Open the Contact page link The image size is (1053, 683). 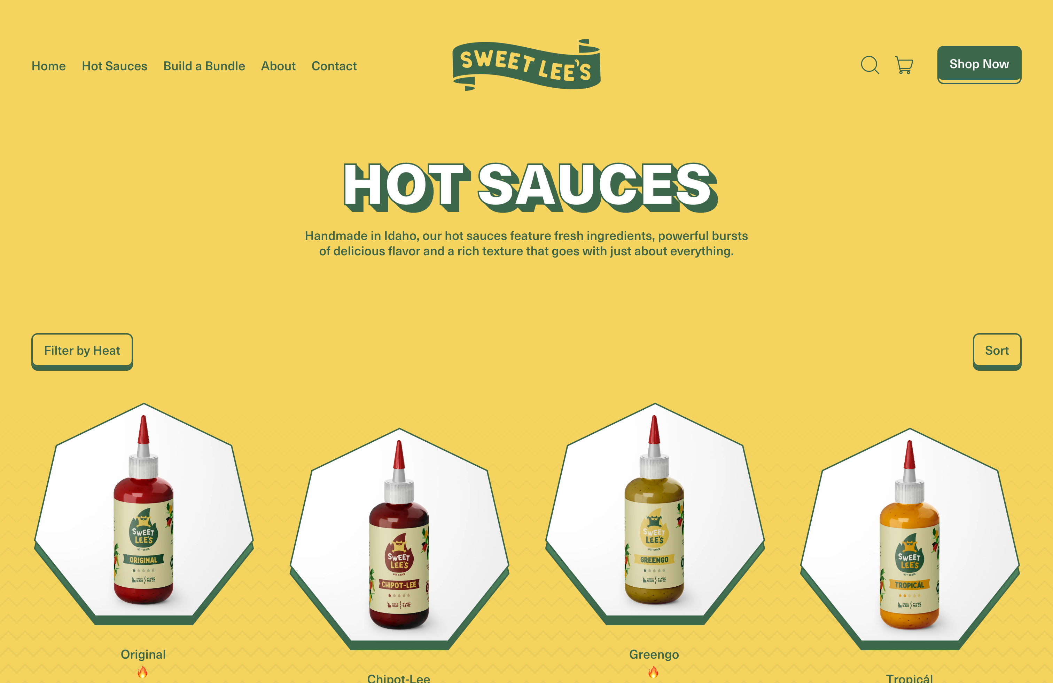[x=334, y=66]
